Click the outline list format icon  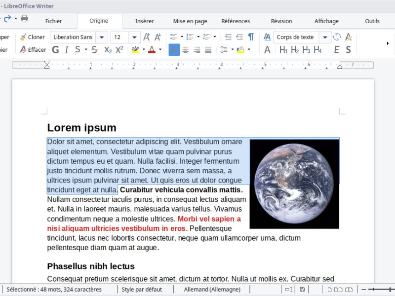tap(206, 37)
